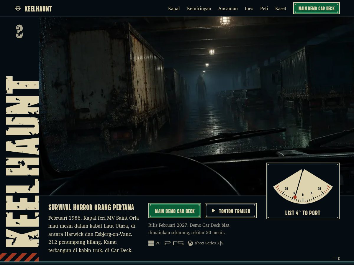
Task: Click the 'LIST 4° TO PORT' readout
Action: pyautogui.click(x=303, y=213)
